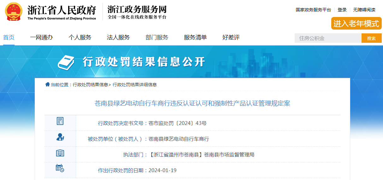This screenshot has width=383, height=180.
Task: Click the book icon in the banner
Action: (x=66, y=62)
